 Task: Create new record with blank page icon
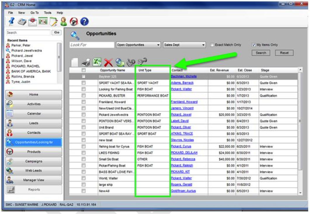[75, 62]
